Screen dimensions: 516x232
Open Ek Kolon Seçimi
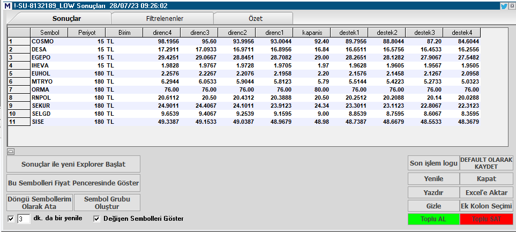pos(486,206)
